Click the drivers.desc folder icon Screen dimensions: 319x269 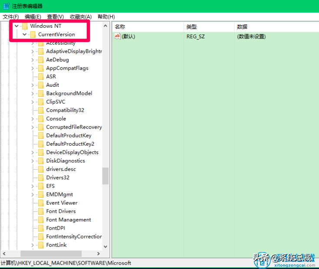pos(41,169)
